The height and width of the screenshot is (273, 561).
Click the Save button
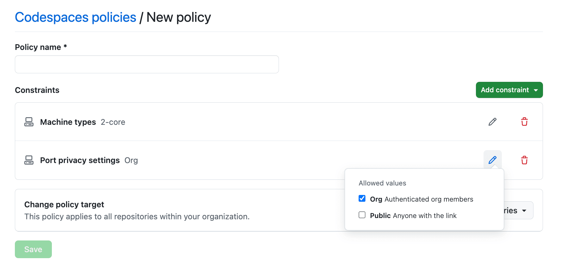click(33, 249)
